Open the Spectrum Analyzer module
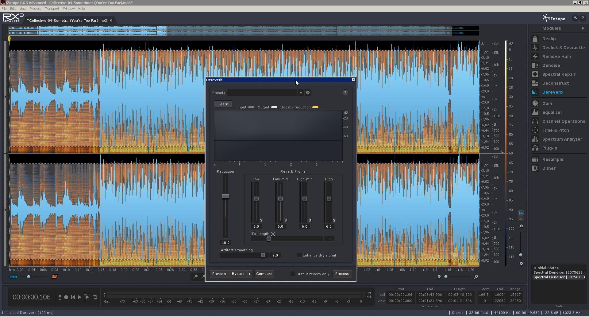This screenshot has width=589, height=317. click(562, 139)
